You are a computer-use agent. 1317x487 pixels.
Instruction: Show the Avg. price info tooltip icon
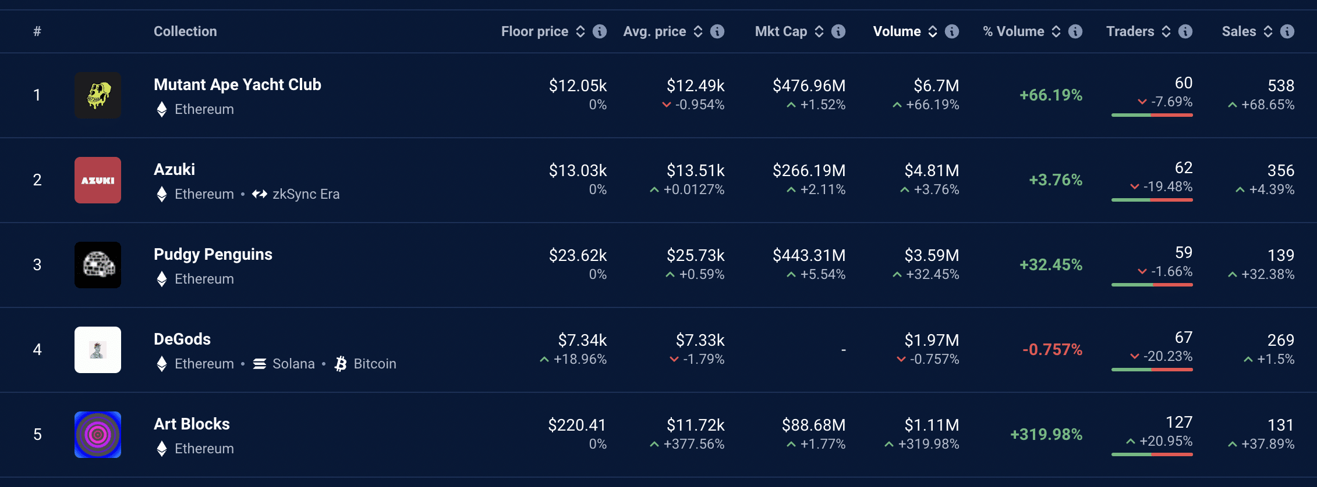click(717, 31)
